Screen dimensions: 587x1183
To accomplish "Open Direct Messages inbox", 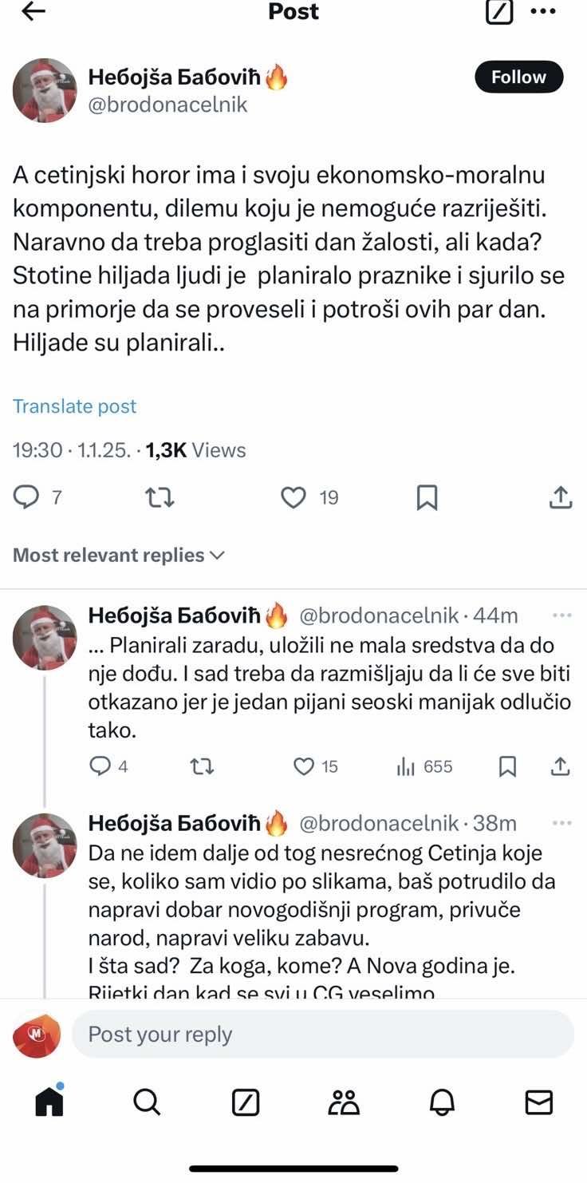I will coord(538,1102).
